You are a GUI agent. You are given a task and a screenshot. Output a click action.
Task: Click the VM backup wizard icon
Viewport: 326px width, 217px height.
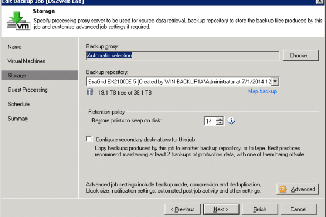18,21
